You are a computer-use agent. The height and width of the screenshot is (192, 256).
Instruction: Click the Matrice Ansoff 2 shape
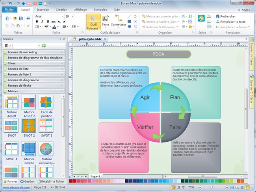click(x=29, y=103)
